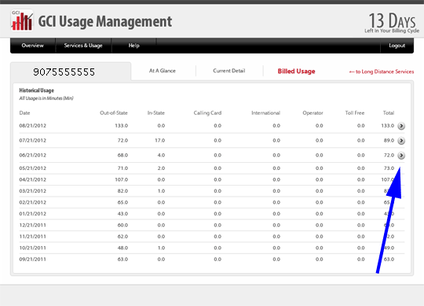The width and height of the screenshot is (424, 306).
Task: Click Out-of-State value 72.0 for 07/21/2012
Action: click(122, 141)
